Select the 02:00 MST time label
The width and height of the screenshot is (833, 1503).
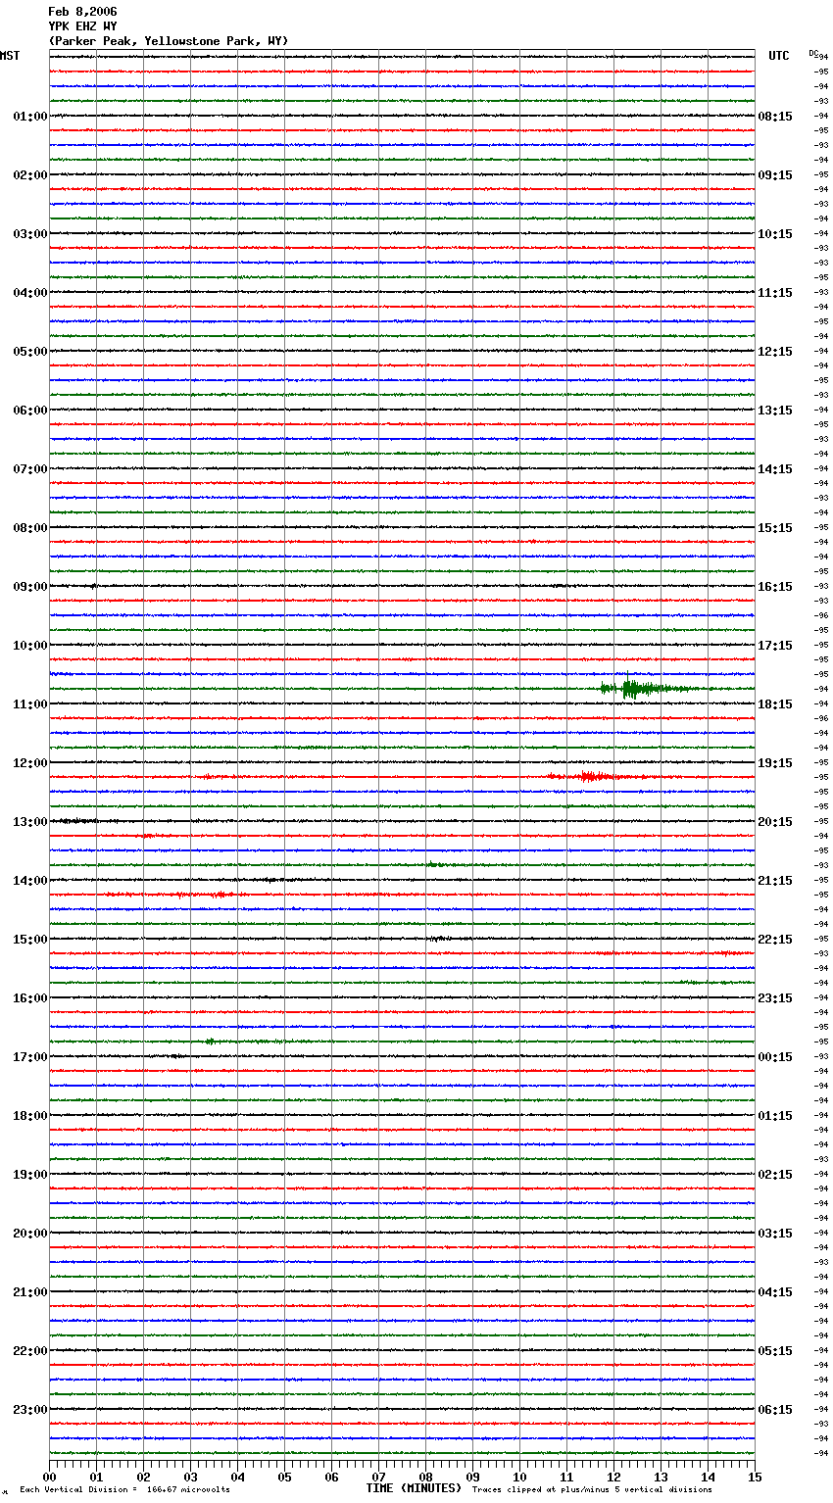point(30,175)
